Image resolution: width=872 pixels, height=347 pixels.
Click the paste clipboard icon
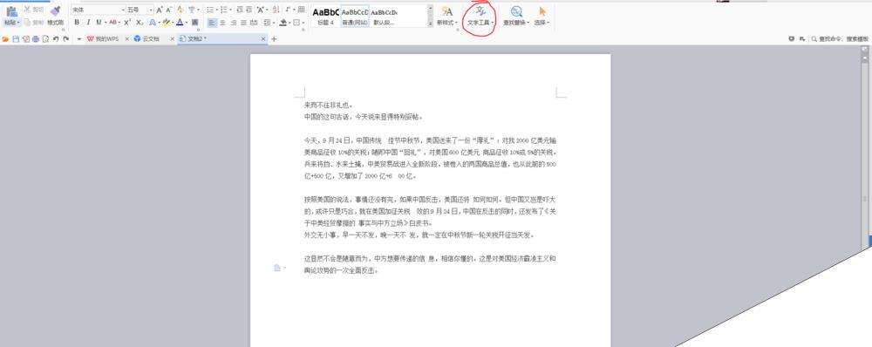coord(11,11)
